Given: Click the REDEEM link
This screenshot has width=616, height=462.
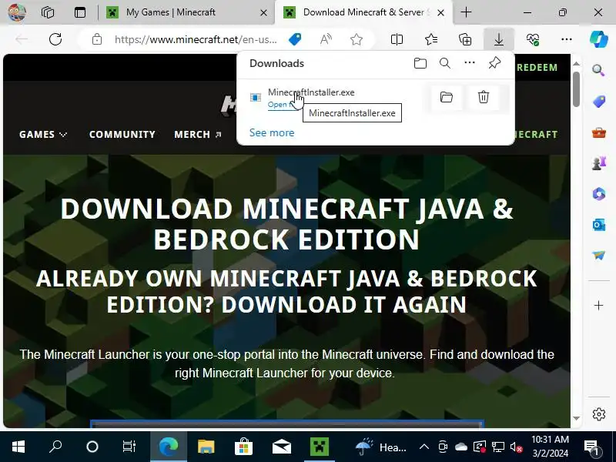Looking at the screenshot, I should coord(537,68).
